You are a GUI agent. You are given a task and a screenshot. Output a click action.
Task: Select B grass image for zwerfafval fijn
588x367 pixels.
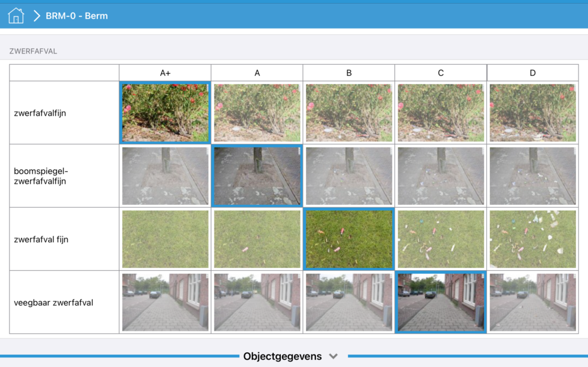click(x=349, y=239)
